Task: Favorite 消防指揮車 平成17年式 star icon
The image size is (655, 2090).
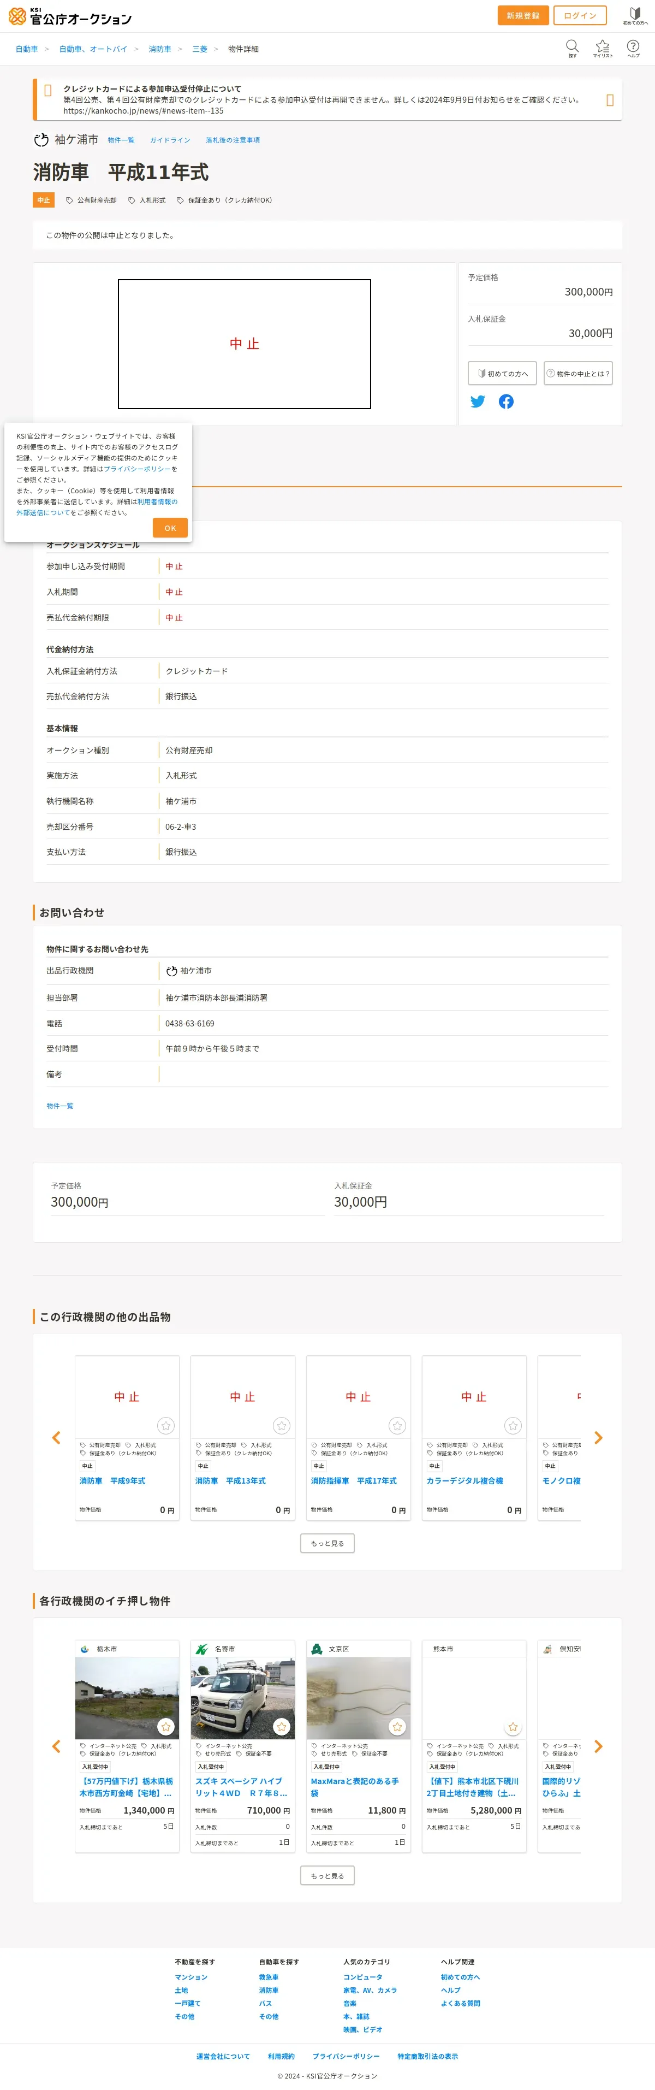Action: click(397, 1426)
